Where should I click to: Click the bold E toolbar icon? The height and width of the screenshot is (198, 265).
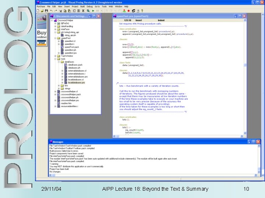[83, 11]
